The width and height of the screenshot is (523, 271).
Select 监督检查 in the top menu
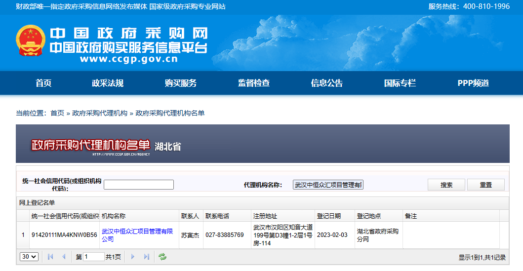(254, 83)
